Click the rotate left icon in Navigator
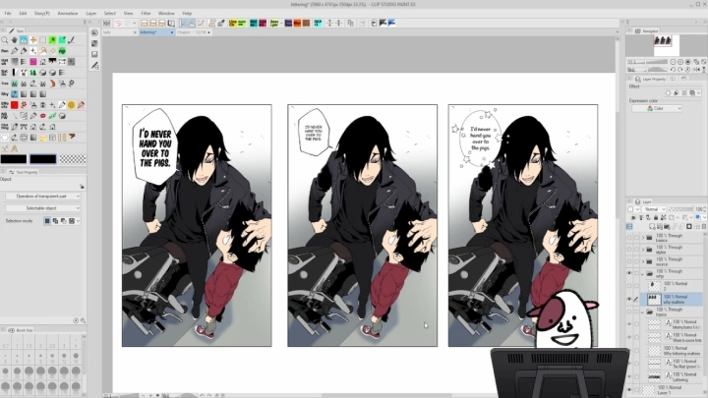The height and width of the screenshot is (398, 708). pyautogui.click(x=673, y=70)
